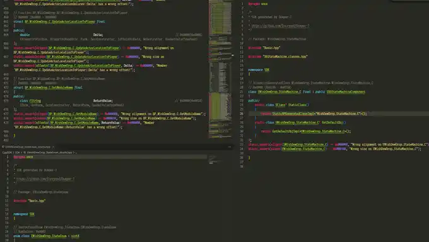
Task: Click the UXGStateMachineComponent base class name
Action: click(x=346, y=92)
